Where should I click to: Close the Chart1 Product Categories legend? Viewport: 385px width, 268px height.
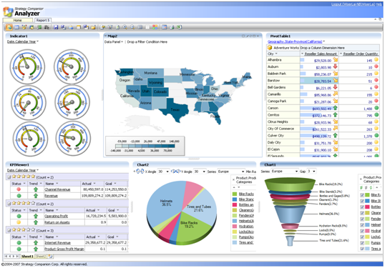[361, 179]
